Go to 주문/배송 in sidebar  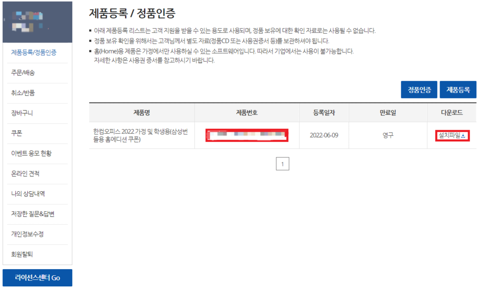23,73
